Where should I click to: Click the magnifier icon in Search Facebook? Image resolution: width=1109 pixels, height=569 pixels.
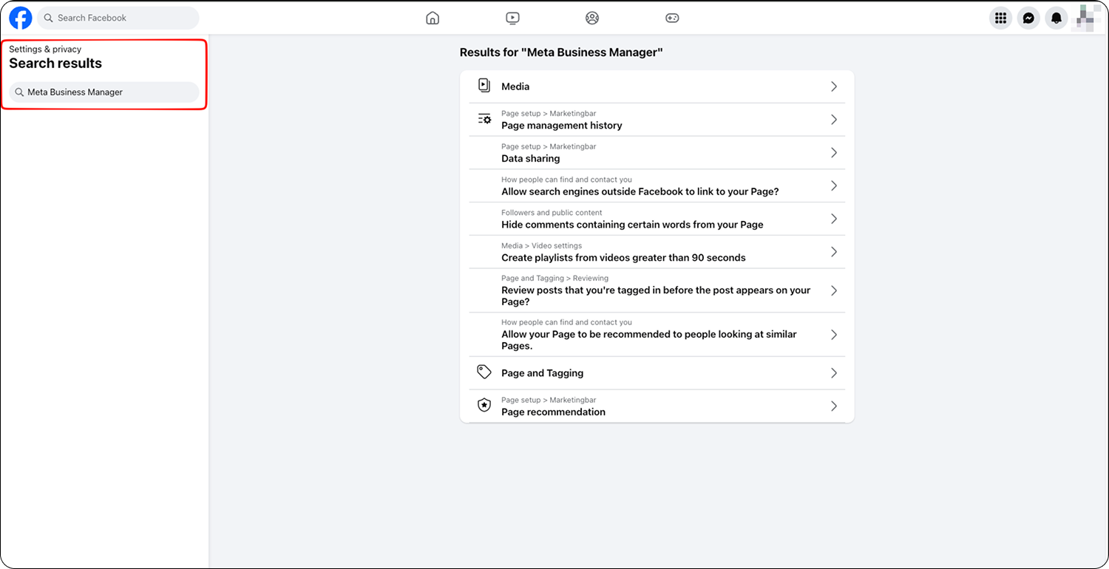coord(49,18)
